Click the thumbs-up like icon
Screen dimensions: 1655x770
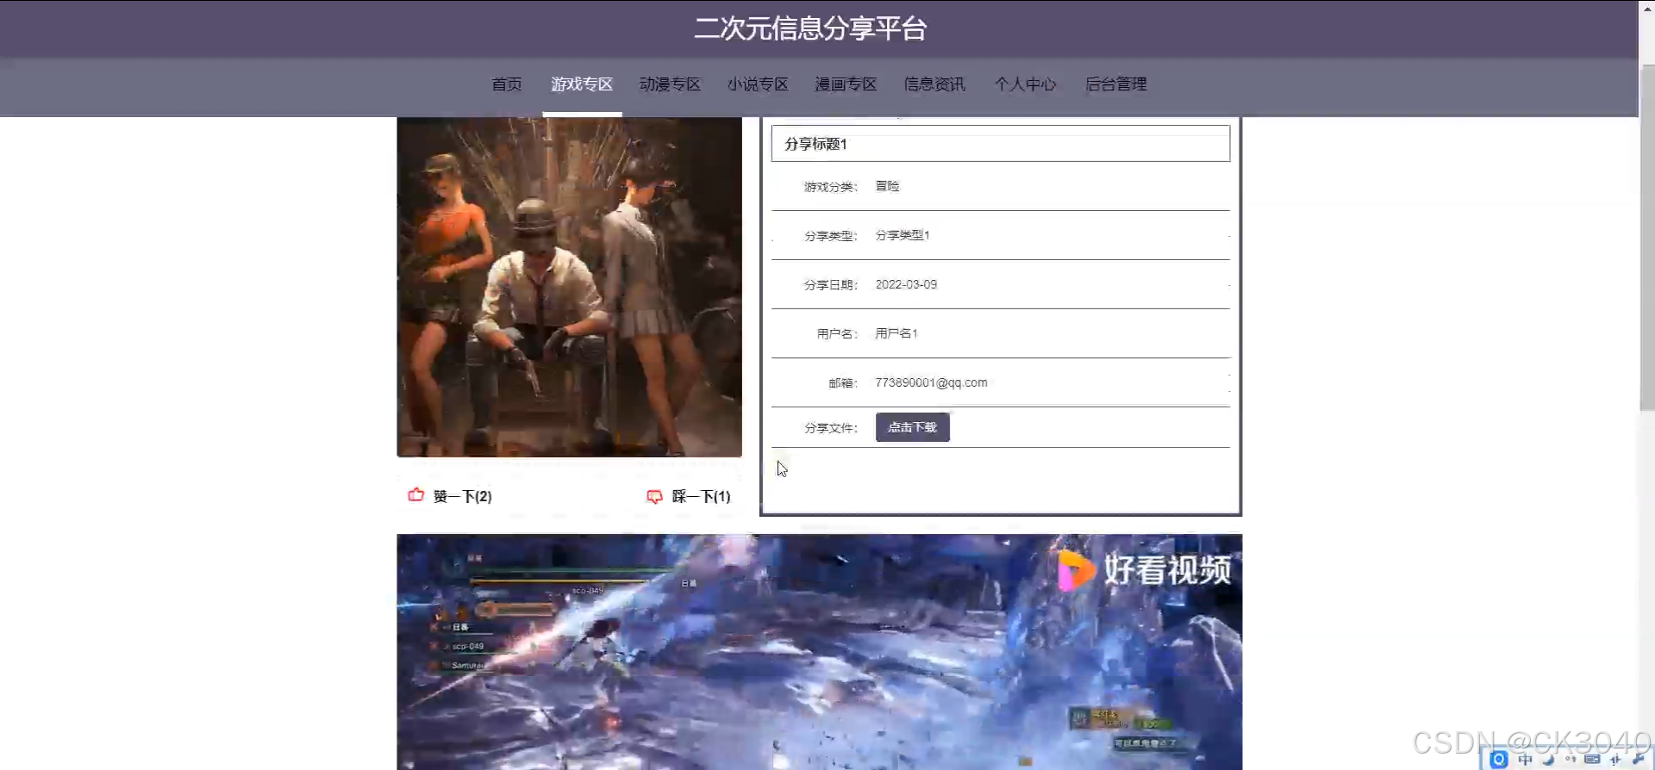pyautogui.click(x=416, y=495)
